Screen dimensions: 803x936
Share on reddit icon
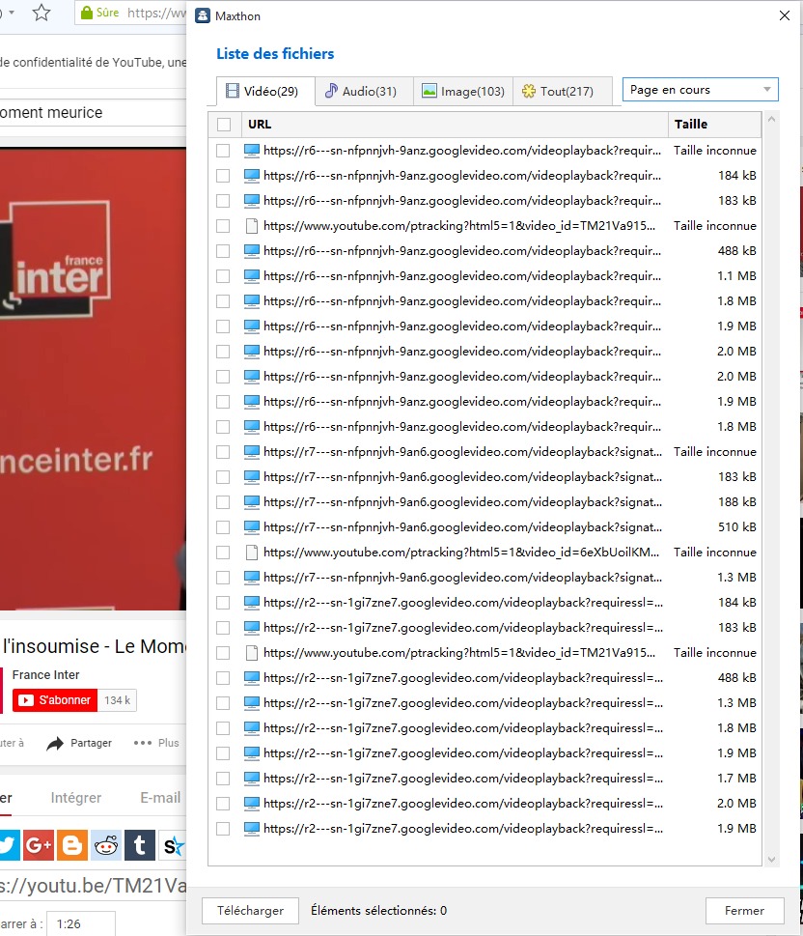pyautogui.click(x=106, y=845)
